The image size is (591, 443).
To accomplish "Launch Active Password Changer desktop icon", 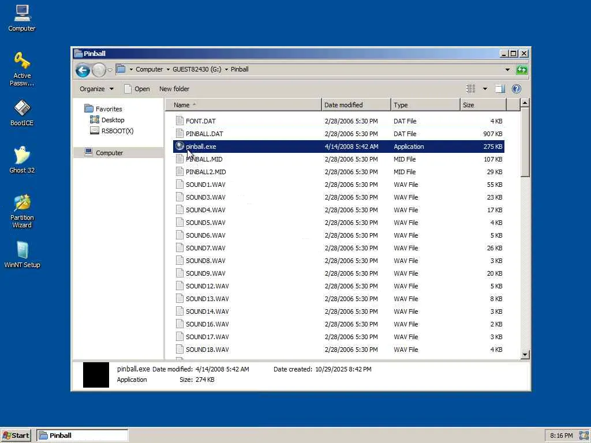I will point(22,69).
